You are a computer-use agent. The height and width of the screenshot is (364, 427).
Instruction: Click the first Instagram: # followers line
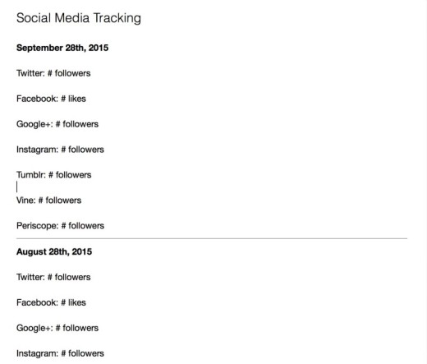(x=60, y=150)
